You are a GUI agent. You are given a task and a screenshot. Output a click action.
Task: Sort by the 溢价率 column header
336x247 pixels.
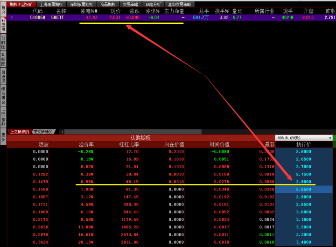click(86, 145)
